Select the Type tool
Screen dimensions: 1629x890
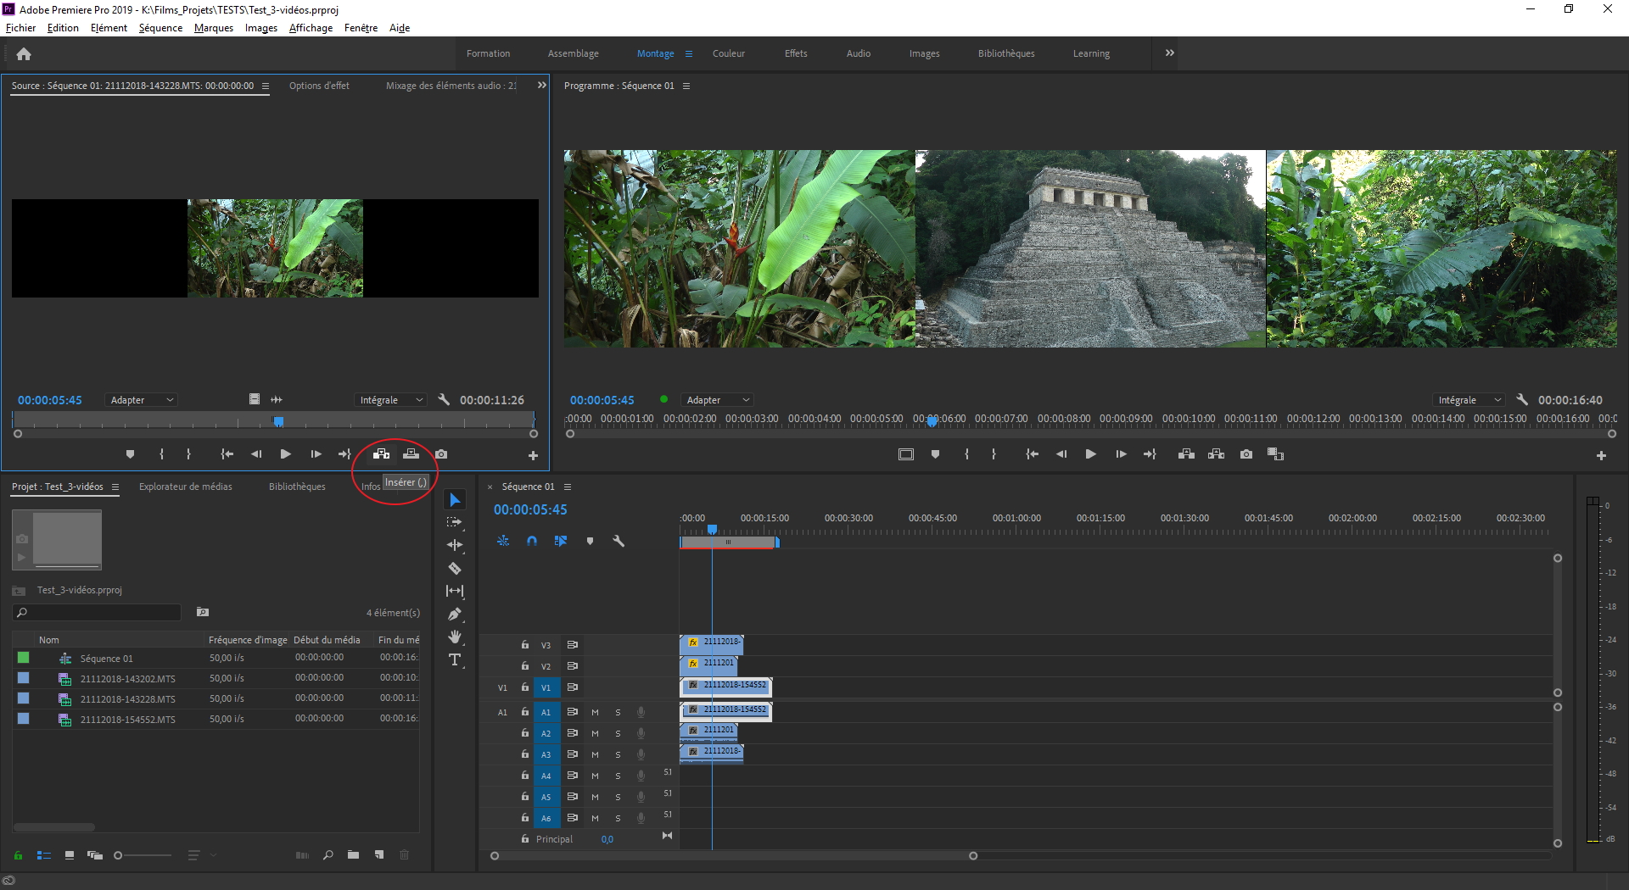(455, 659)
